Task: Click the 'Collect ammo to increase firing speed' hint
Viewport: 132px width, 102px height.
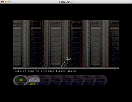Action: (45, 71)
